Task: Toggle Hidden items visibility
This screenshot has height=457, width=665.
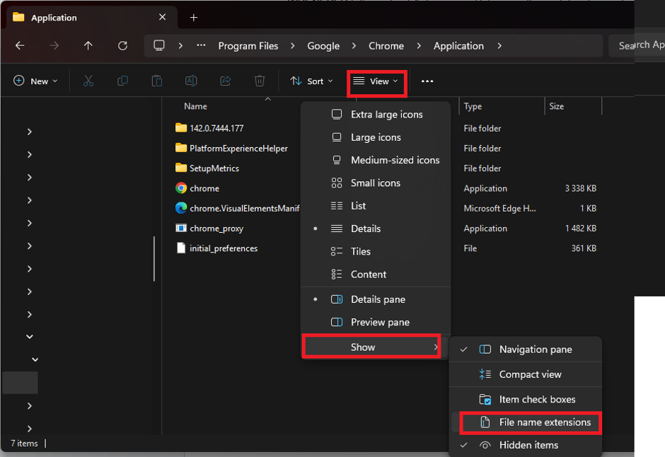Action: click(x=526, y=445)
